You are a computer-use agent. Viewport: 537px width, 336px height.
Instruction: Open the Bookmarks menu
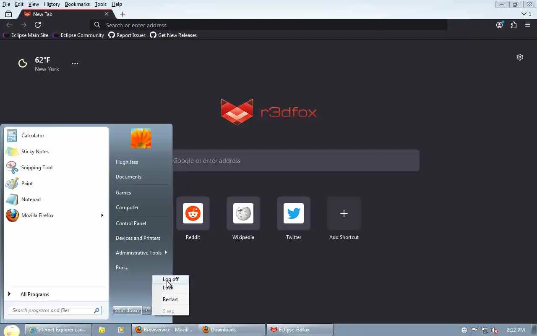(x=77, y=4)
